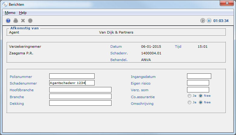236x135 pixels.
Task: Select Nee for Co.assurantie
Action: (200, 96)
